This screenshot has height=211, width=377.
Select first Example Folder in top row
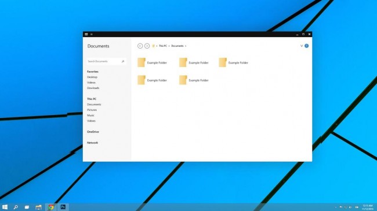(x=152, y=62)
